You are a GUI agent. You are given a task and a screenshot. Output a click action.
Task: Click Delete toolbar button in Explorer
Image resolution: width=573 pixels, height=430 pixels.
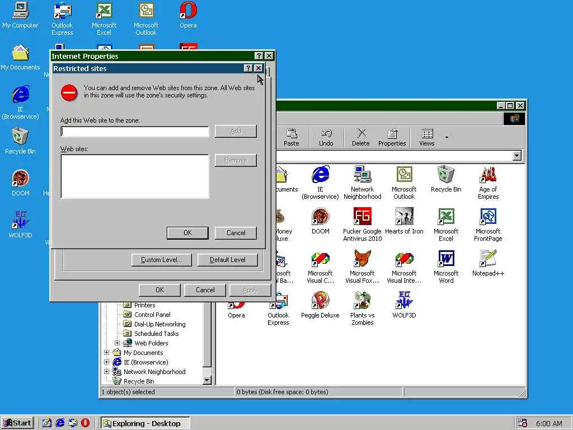point(361,138)
